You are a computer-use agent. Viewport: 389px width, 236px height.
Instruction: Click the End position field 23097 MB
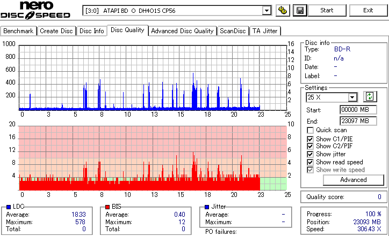pos(358,121)
